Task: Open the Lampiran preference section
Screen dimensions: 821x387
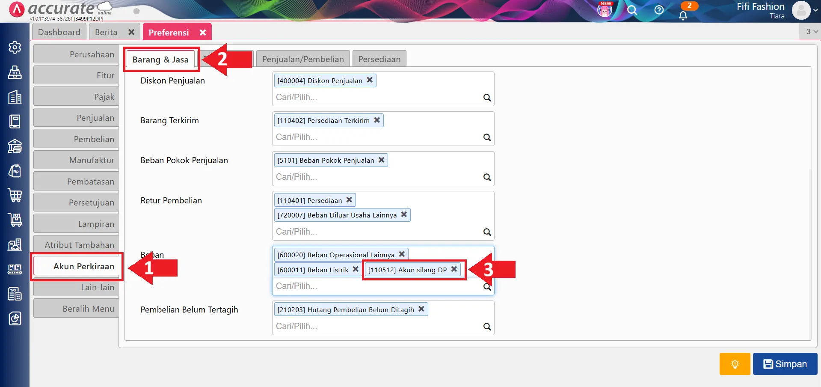Action: (76, 224)
